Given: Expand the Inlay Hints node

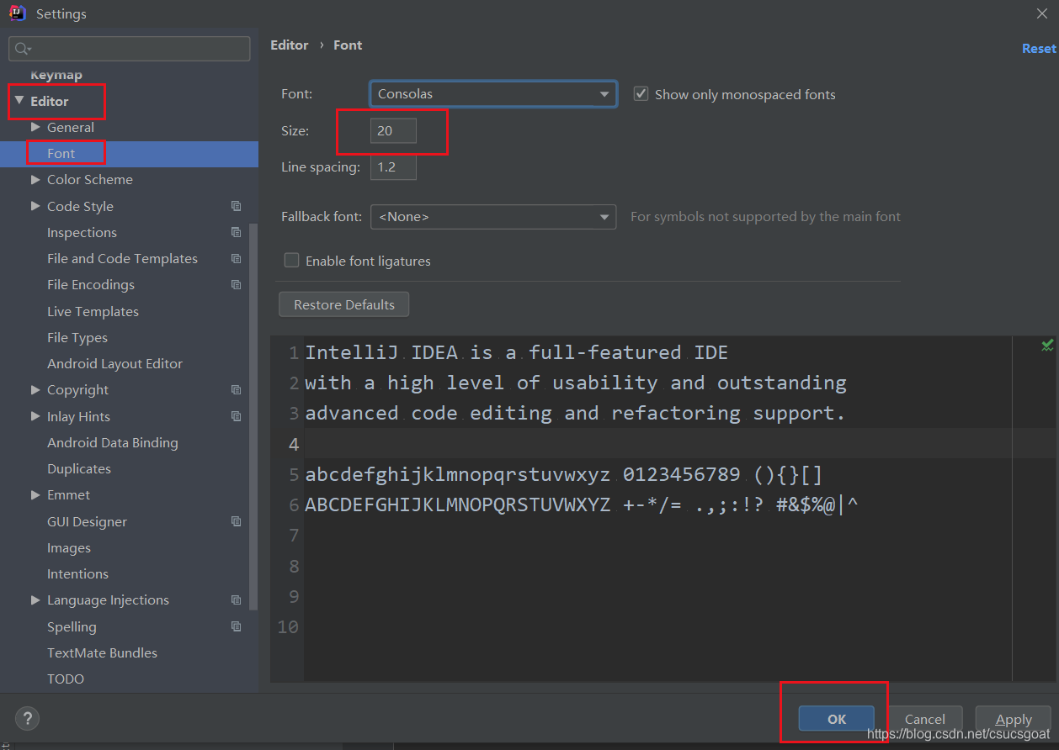Looking at the screenshot, I should pyautogui.click(x=35, y=416).
